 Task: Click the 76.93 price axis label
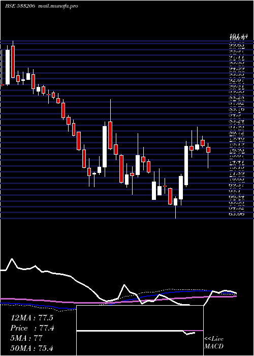click(x=237, y=150)
